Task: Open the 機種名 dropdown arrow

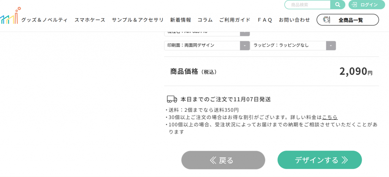Action: point(245,33)
